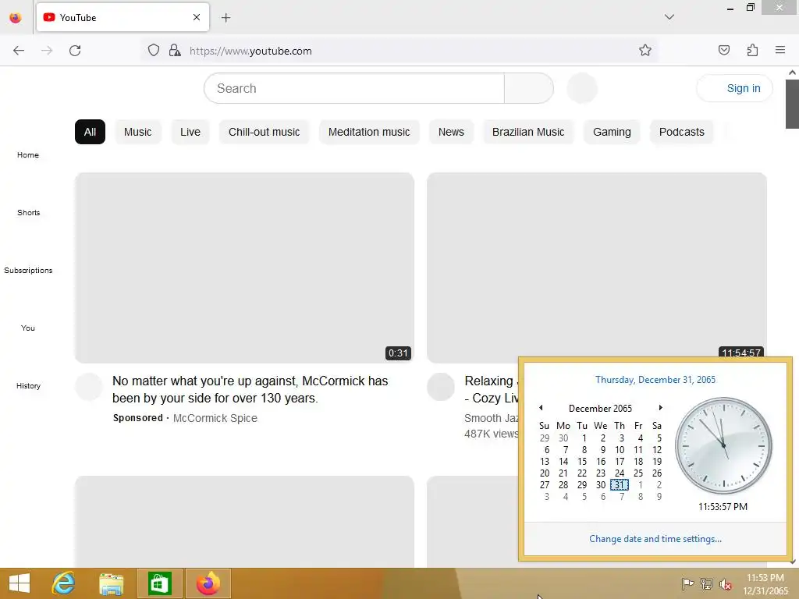This screenshot has width=799, height=599.
Task: Open File Explorer from taskbar
Action: [111, 583]
